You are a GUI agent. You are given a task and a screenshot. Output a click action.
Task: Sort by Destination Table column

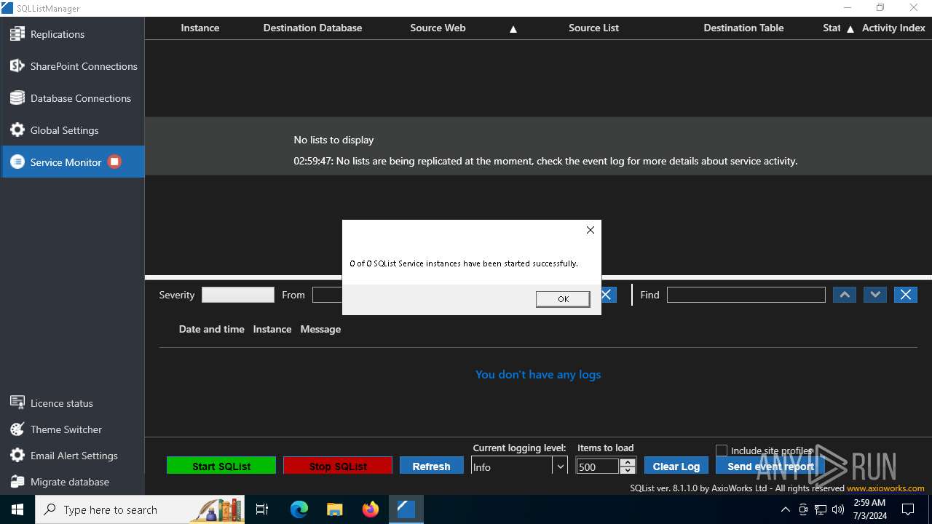743,28
